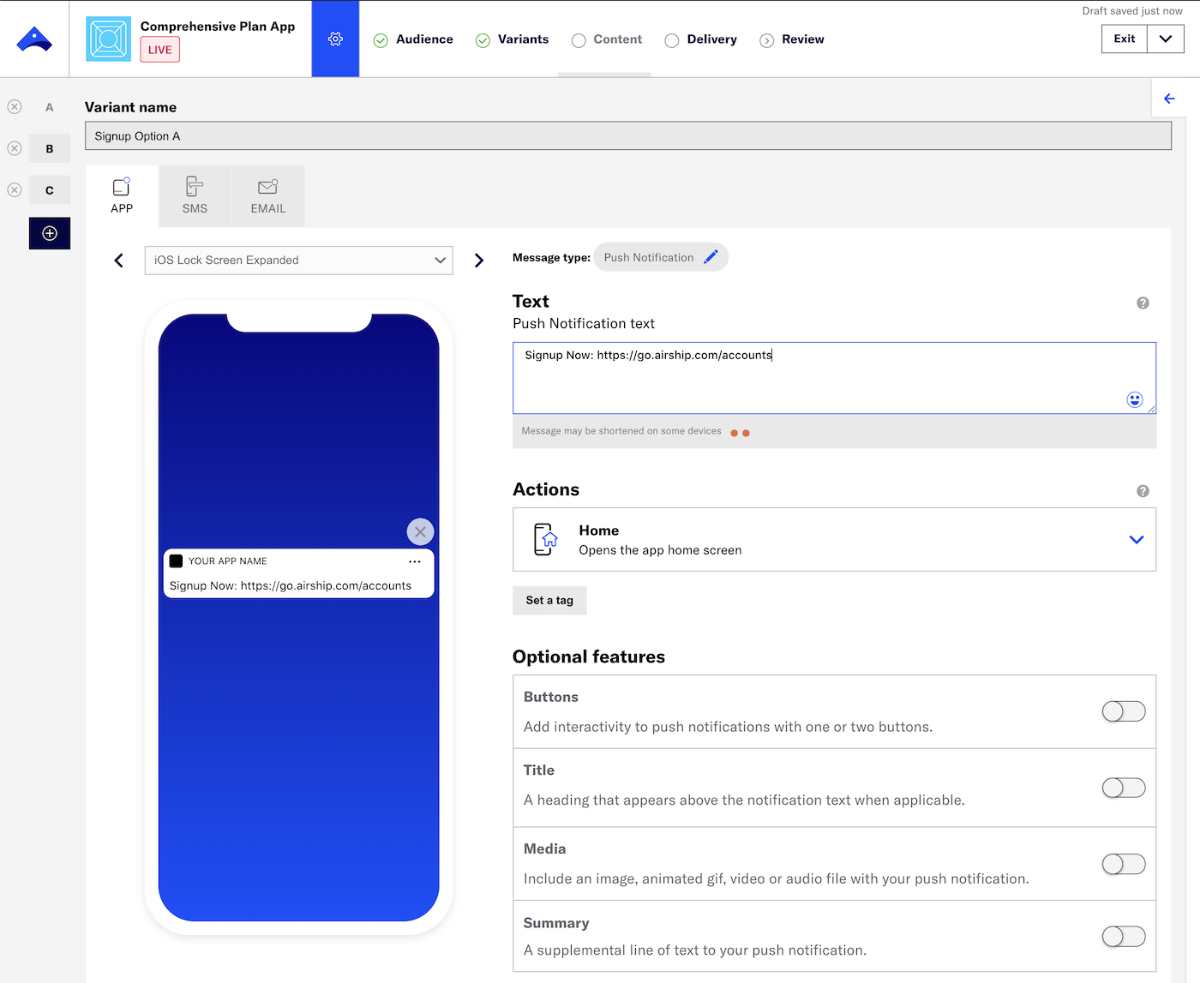Click the Comprehensive Plan App title
Screen dimensions: 1200x983
[218, 27]
